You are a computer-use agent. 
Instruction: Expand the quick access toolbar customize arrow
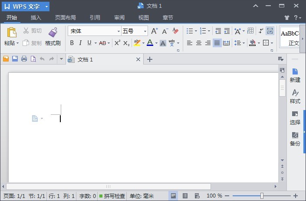click(61, 58)
